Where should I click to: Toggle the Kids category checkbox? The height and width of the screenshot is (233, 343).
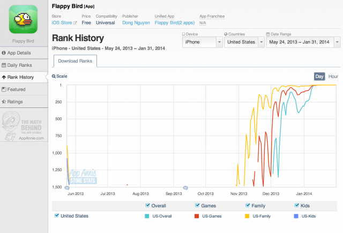coord(296,205)
